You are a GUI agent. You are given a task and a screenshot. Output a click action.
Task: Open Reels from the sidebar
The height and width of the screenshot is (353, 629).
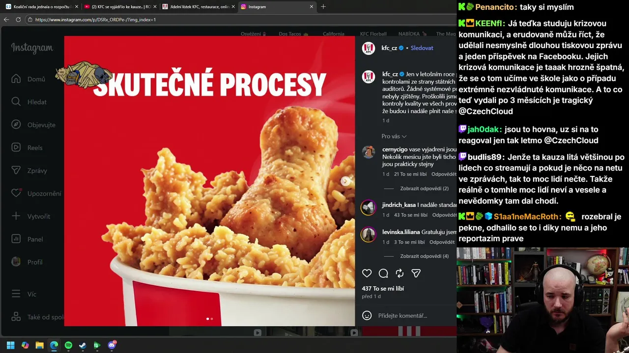(x=28, y=148)
